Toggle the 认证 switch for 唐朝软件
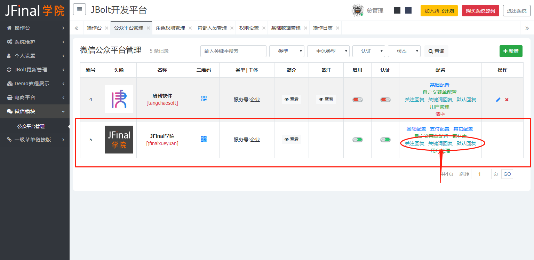Screen dimensions: 534x260 click(x=385, y=100)
